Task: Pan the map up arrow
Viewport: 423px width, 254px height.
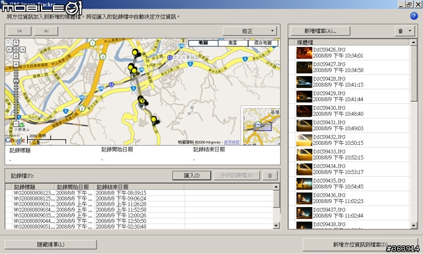Action: (16, 42)
